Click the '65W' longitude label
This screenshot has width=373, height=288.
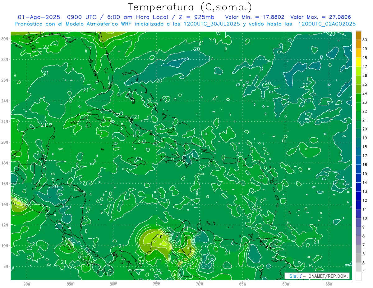(243, 284)
